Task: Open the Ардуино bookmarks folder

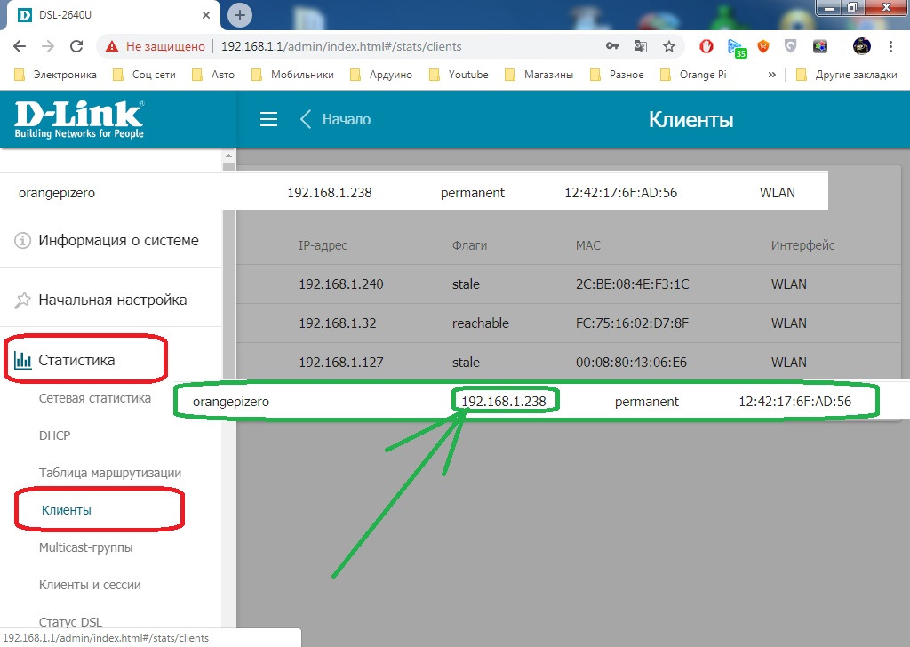Action: pyautogui.click(x=381, y=75)
